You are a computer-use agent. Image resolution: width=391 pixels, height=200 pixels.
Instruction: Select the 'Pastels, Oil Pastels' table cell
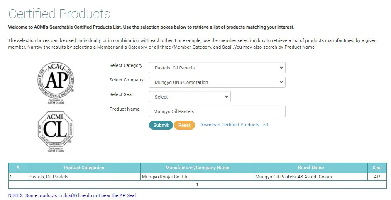click(84, 177)
